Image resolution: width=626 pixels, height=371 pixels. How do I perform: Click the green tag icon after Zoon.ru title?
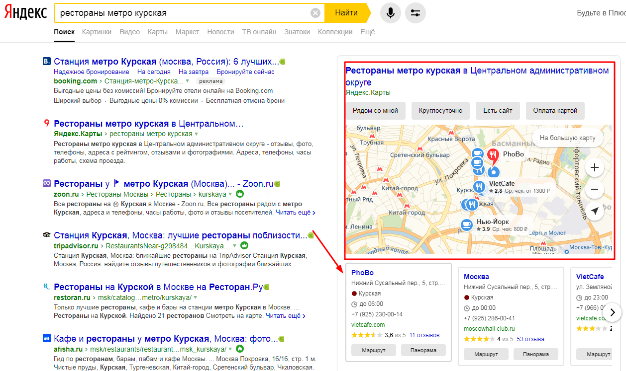click(x=277, y=183)
